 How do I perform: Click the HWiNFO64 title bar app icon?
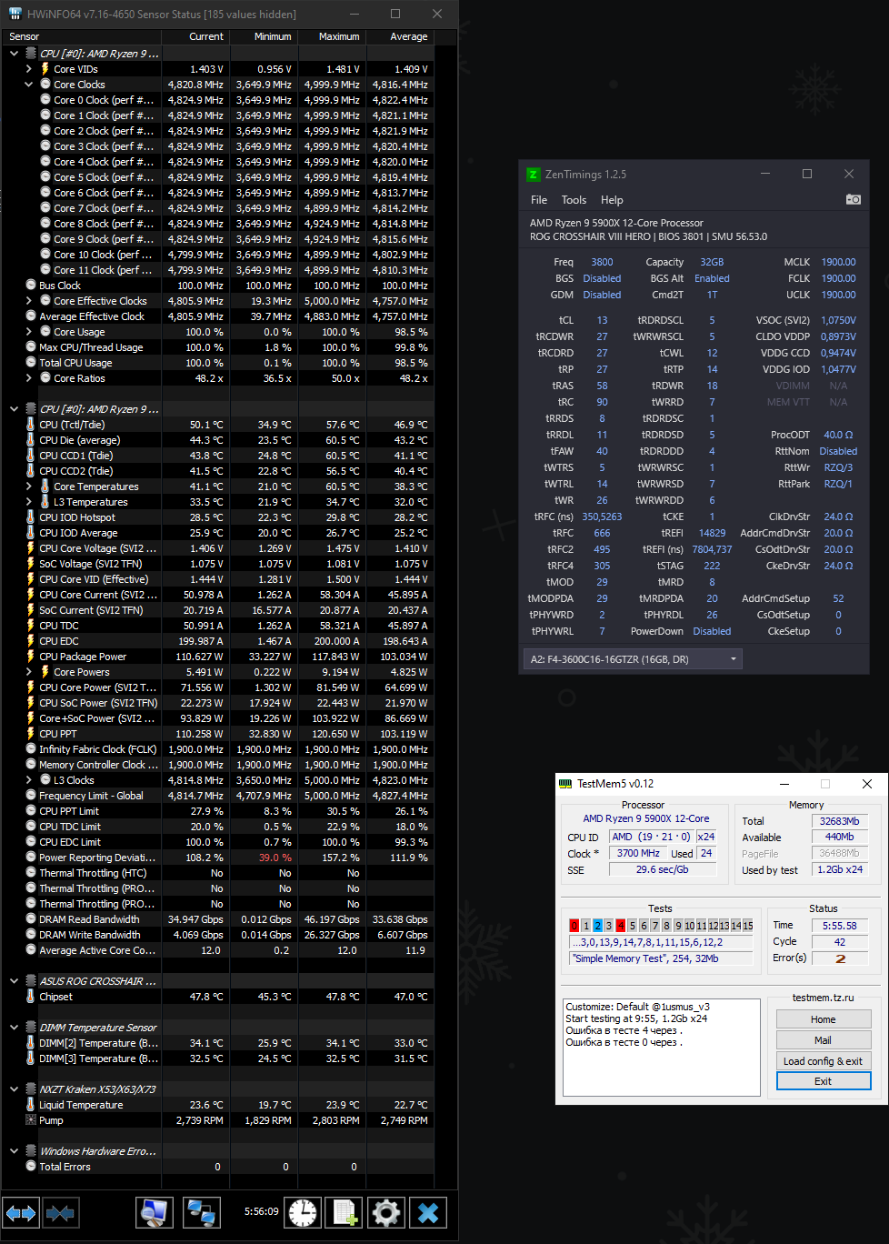(15, 14)
